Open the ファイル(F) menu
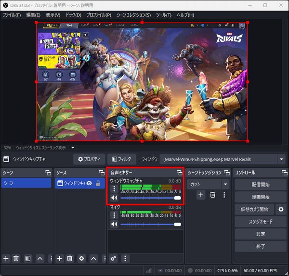Screen dimensions: 289x276 click(x=12, y=15)
